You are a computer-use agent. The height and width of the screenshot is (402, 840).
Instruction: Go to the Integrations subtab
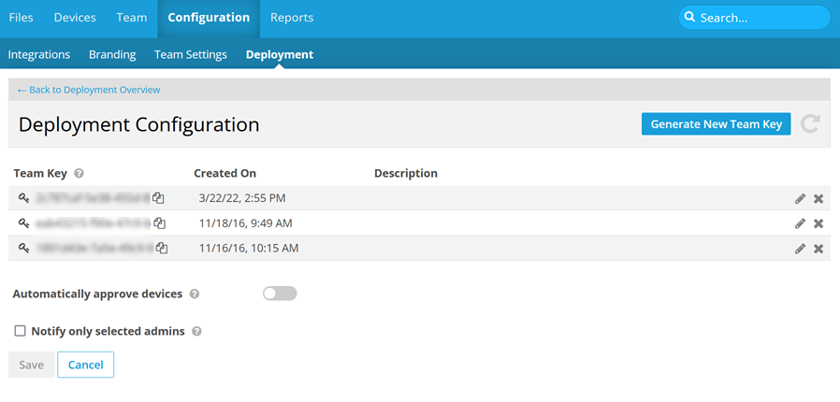[x=39, y=54]
